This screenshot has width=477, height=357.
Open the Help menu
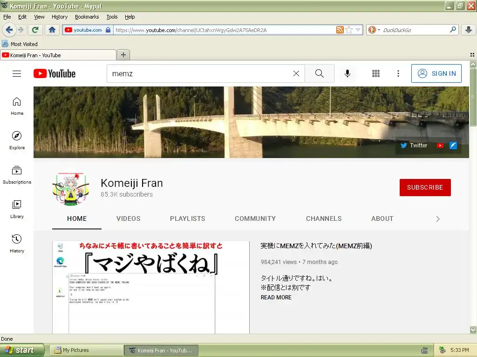click(x=130, y=17)
